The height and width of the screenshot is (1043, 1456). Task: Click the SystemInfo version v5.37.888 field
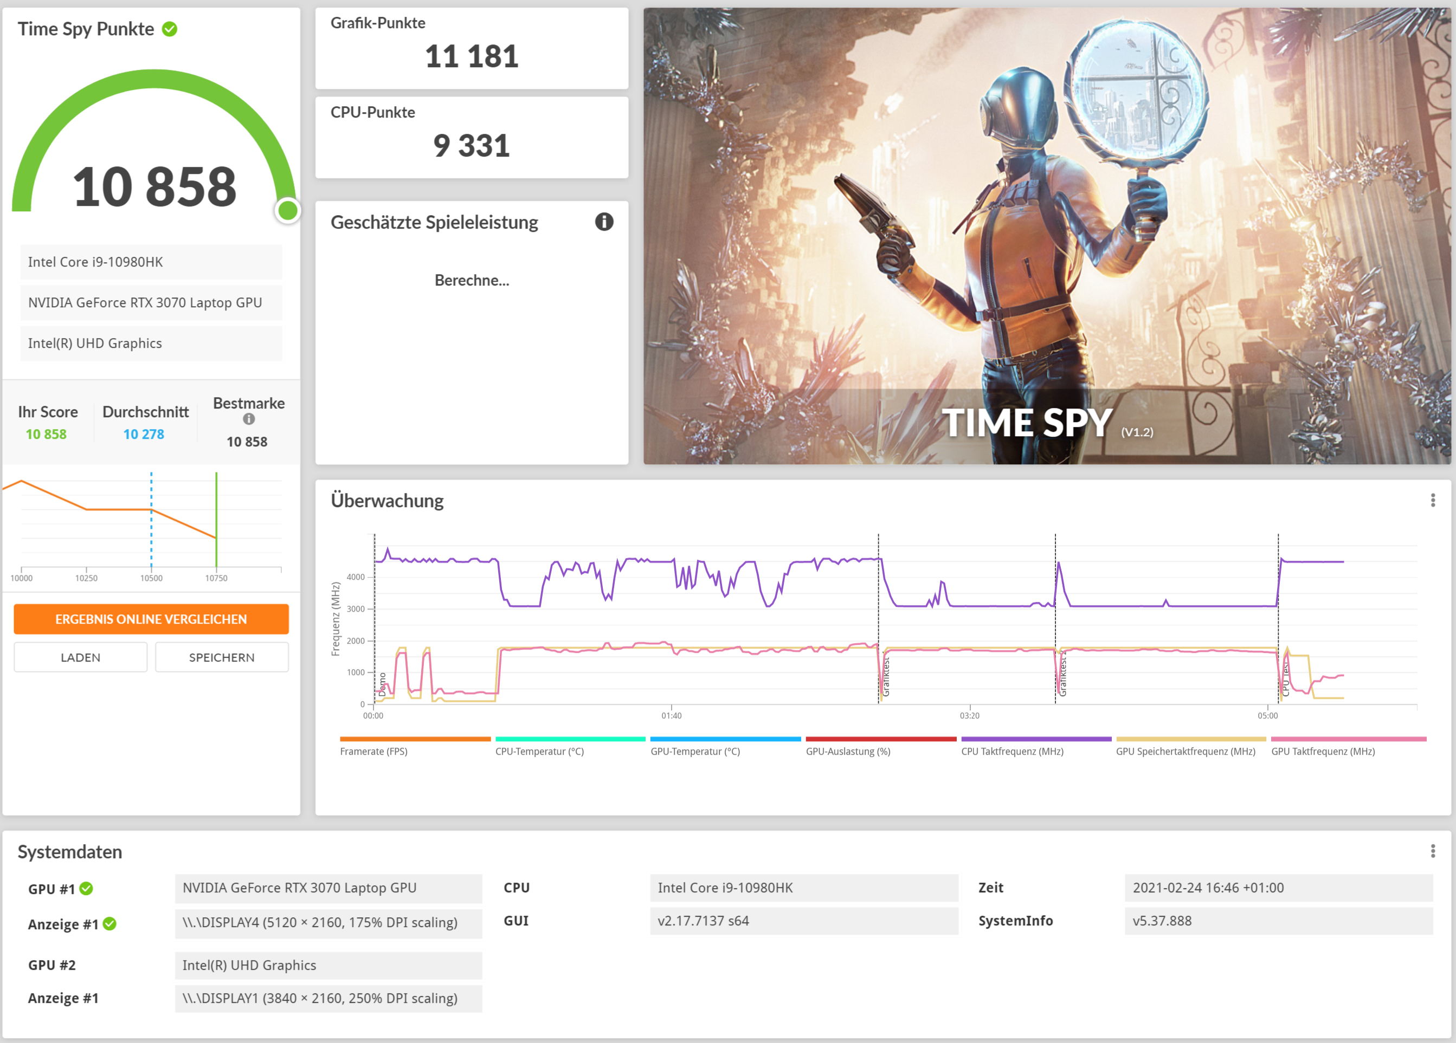coord(1279,921)
